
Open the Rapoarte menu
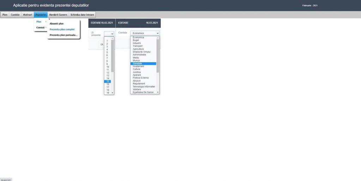click(41, 15)
